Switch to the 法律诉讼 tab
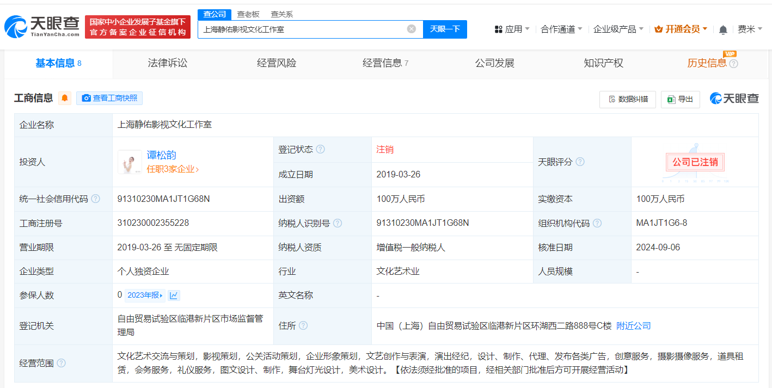The width and height of the screenshot is (772, 388). (x=167, y=63)
